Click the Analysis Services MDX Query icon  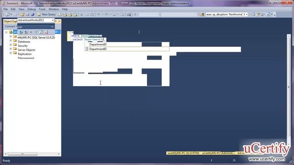pyautogui.click(x=65, y=14)
